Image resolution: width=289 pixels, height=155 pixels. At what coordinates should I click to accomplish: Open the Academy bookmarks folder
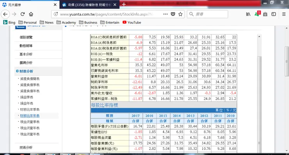[x=66, y=22]
